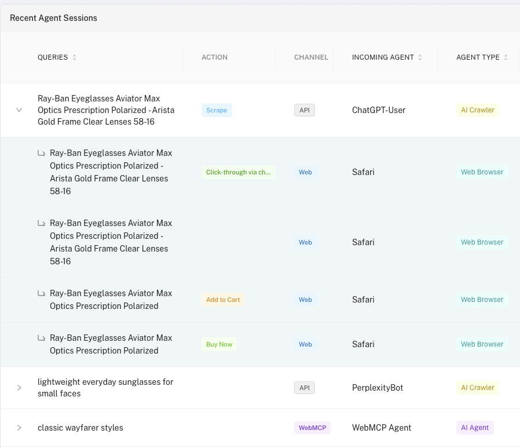The width and height of the screenshot is (520, 448).
Task: Expand the lightweight everyday sunglasses session
Action: [19, 388]
